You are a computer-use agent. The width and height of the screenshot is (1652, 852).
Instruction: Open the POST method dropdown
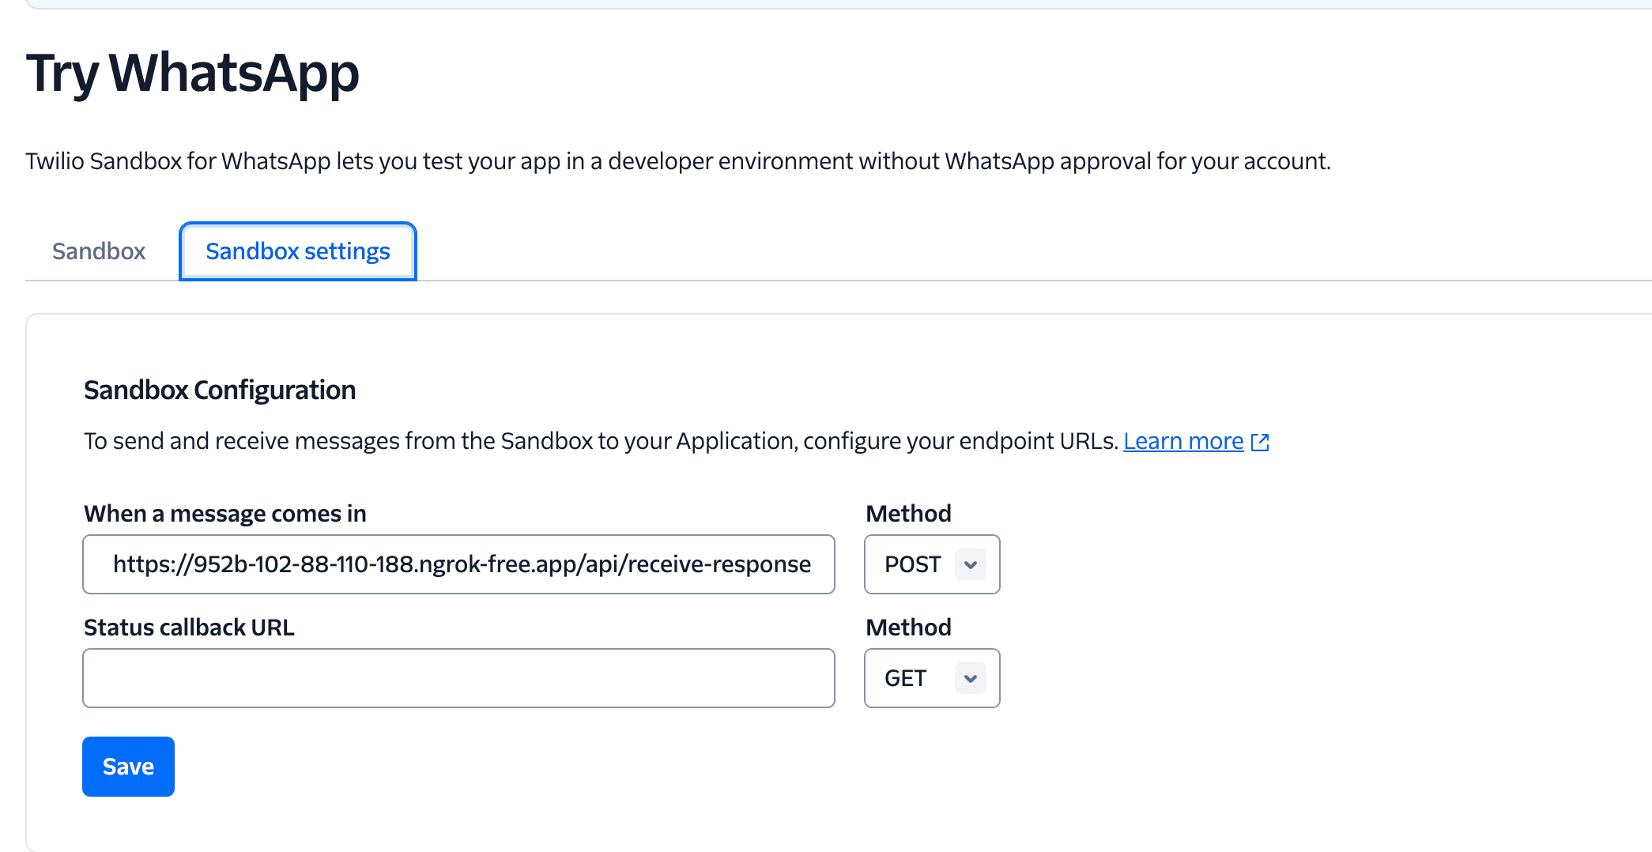click(932, 564)
